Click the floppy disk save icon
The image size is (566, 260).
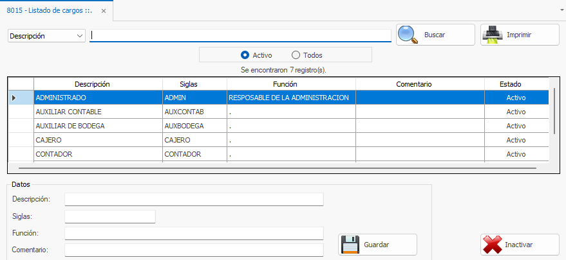tap(350, 245)
